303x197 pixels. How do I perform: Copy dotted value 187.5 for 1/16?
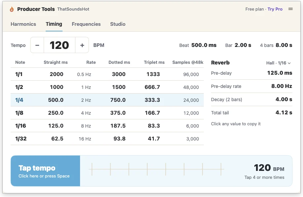[x=118, y=126]
